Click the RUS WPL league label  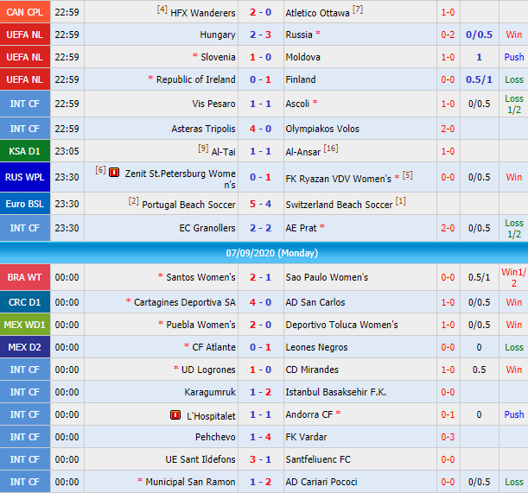tap(25, 177)
